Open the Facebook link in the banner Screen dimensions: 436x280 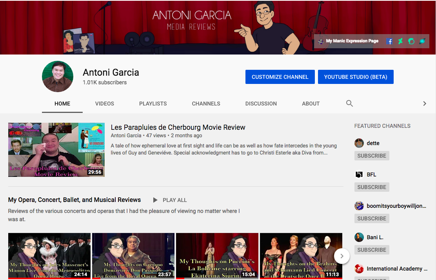390,41
